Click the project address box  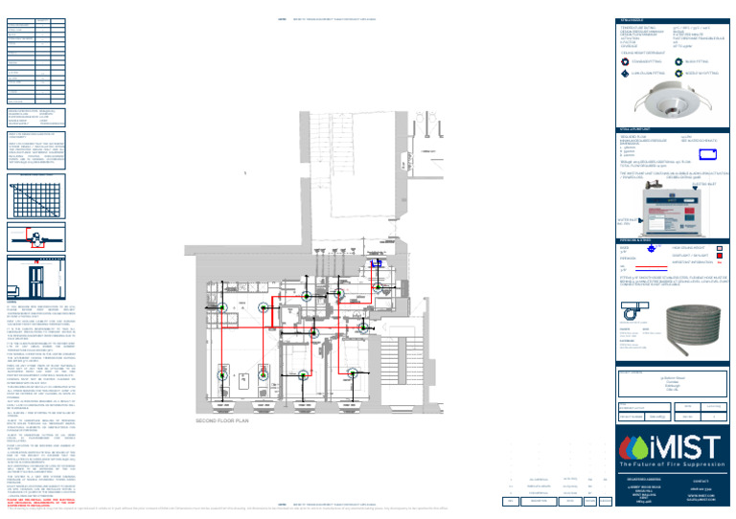click(672, 384)
